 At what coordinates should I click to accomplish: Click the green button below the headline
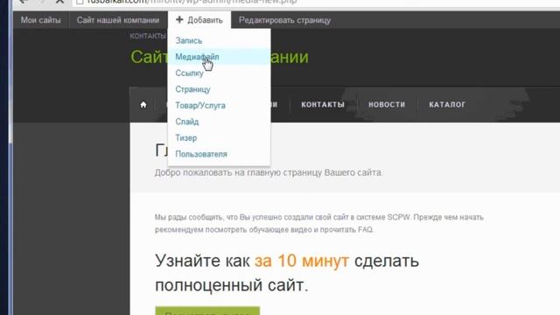pos(207,311)
